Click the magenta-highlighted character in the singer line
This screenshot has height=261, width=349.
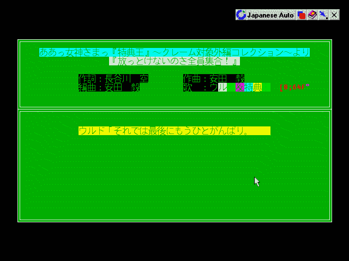(239, 87)
